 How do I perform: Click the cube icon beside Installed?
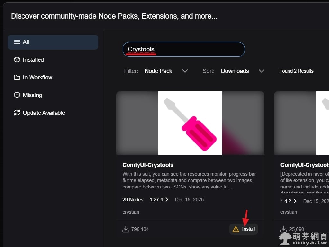click(x=17, y=60)
